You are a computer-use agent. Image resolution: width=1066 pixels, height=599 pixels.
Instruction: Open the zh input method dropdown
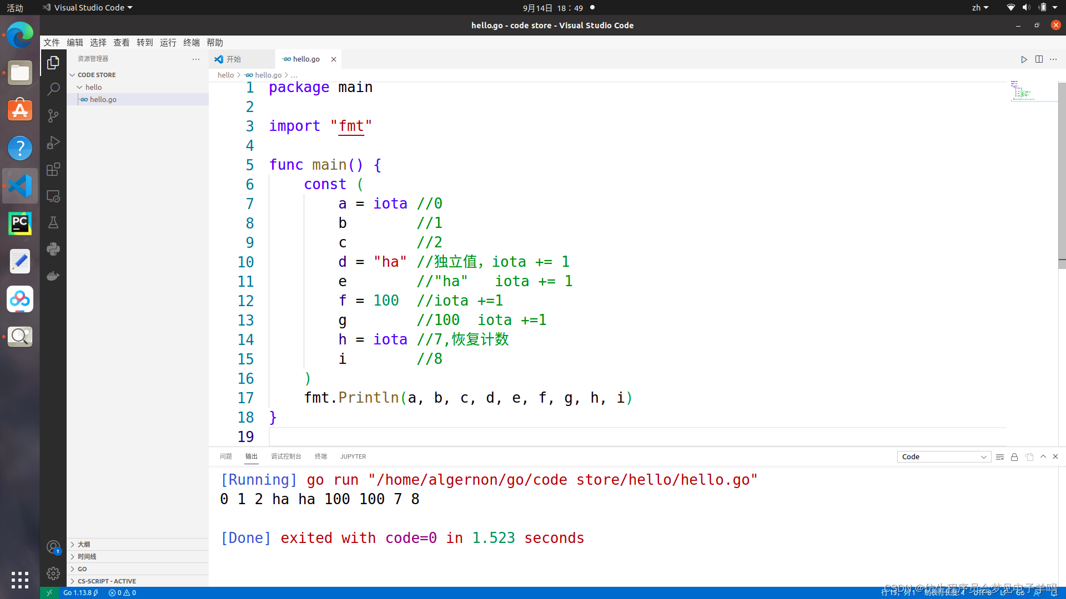click(980, 8)
